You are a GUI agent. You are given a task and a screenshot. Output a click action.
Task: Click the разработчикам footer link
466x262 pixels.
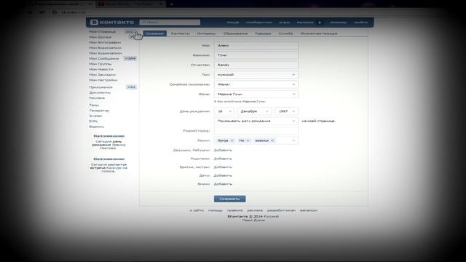pyautogui.click(x=281, y=210)
